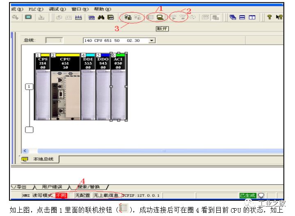Click the blue rack module toolbar icon
The image size is (295, 216).
click(x=78, y=18)
